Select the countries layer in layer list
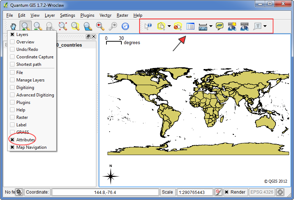Viewport: 294px width, 200px height. click(x=70, y=45)
